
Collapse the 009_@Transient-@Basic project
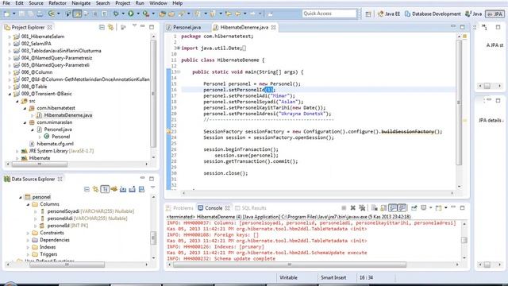[10, 94]
